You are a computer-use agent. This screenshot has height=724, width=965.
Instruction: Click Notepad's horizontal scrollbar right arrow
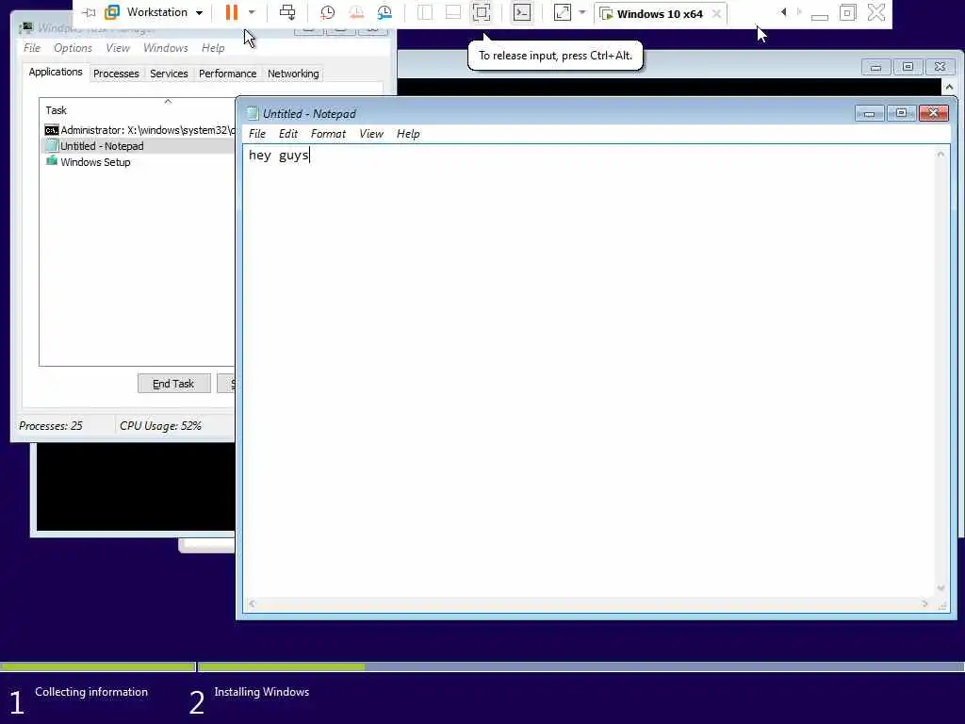tap(925, 604)
